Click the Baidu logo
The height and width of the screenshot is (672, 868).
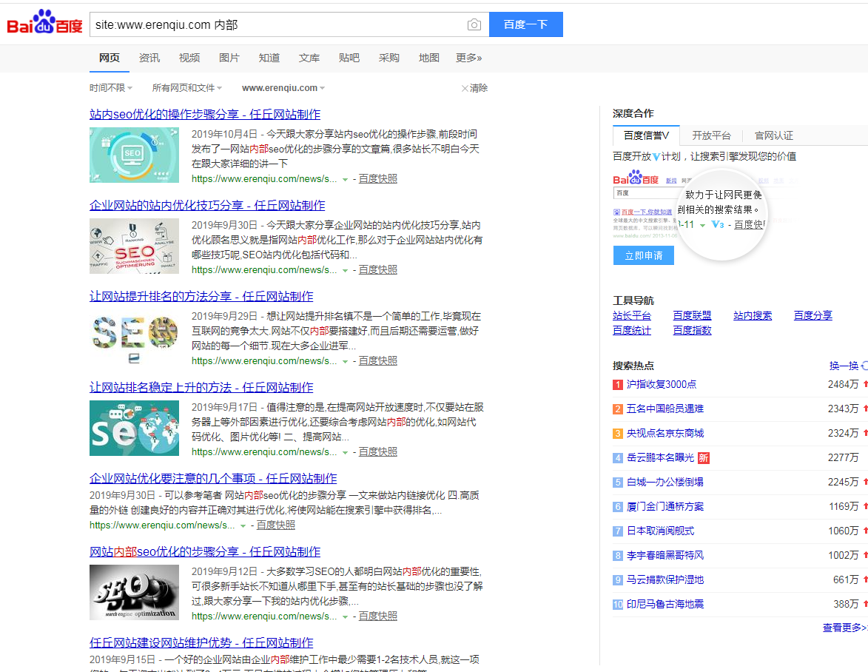pos(44,24)
